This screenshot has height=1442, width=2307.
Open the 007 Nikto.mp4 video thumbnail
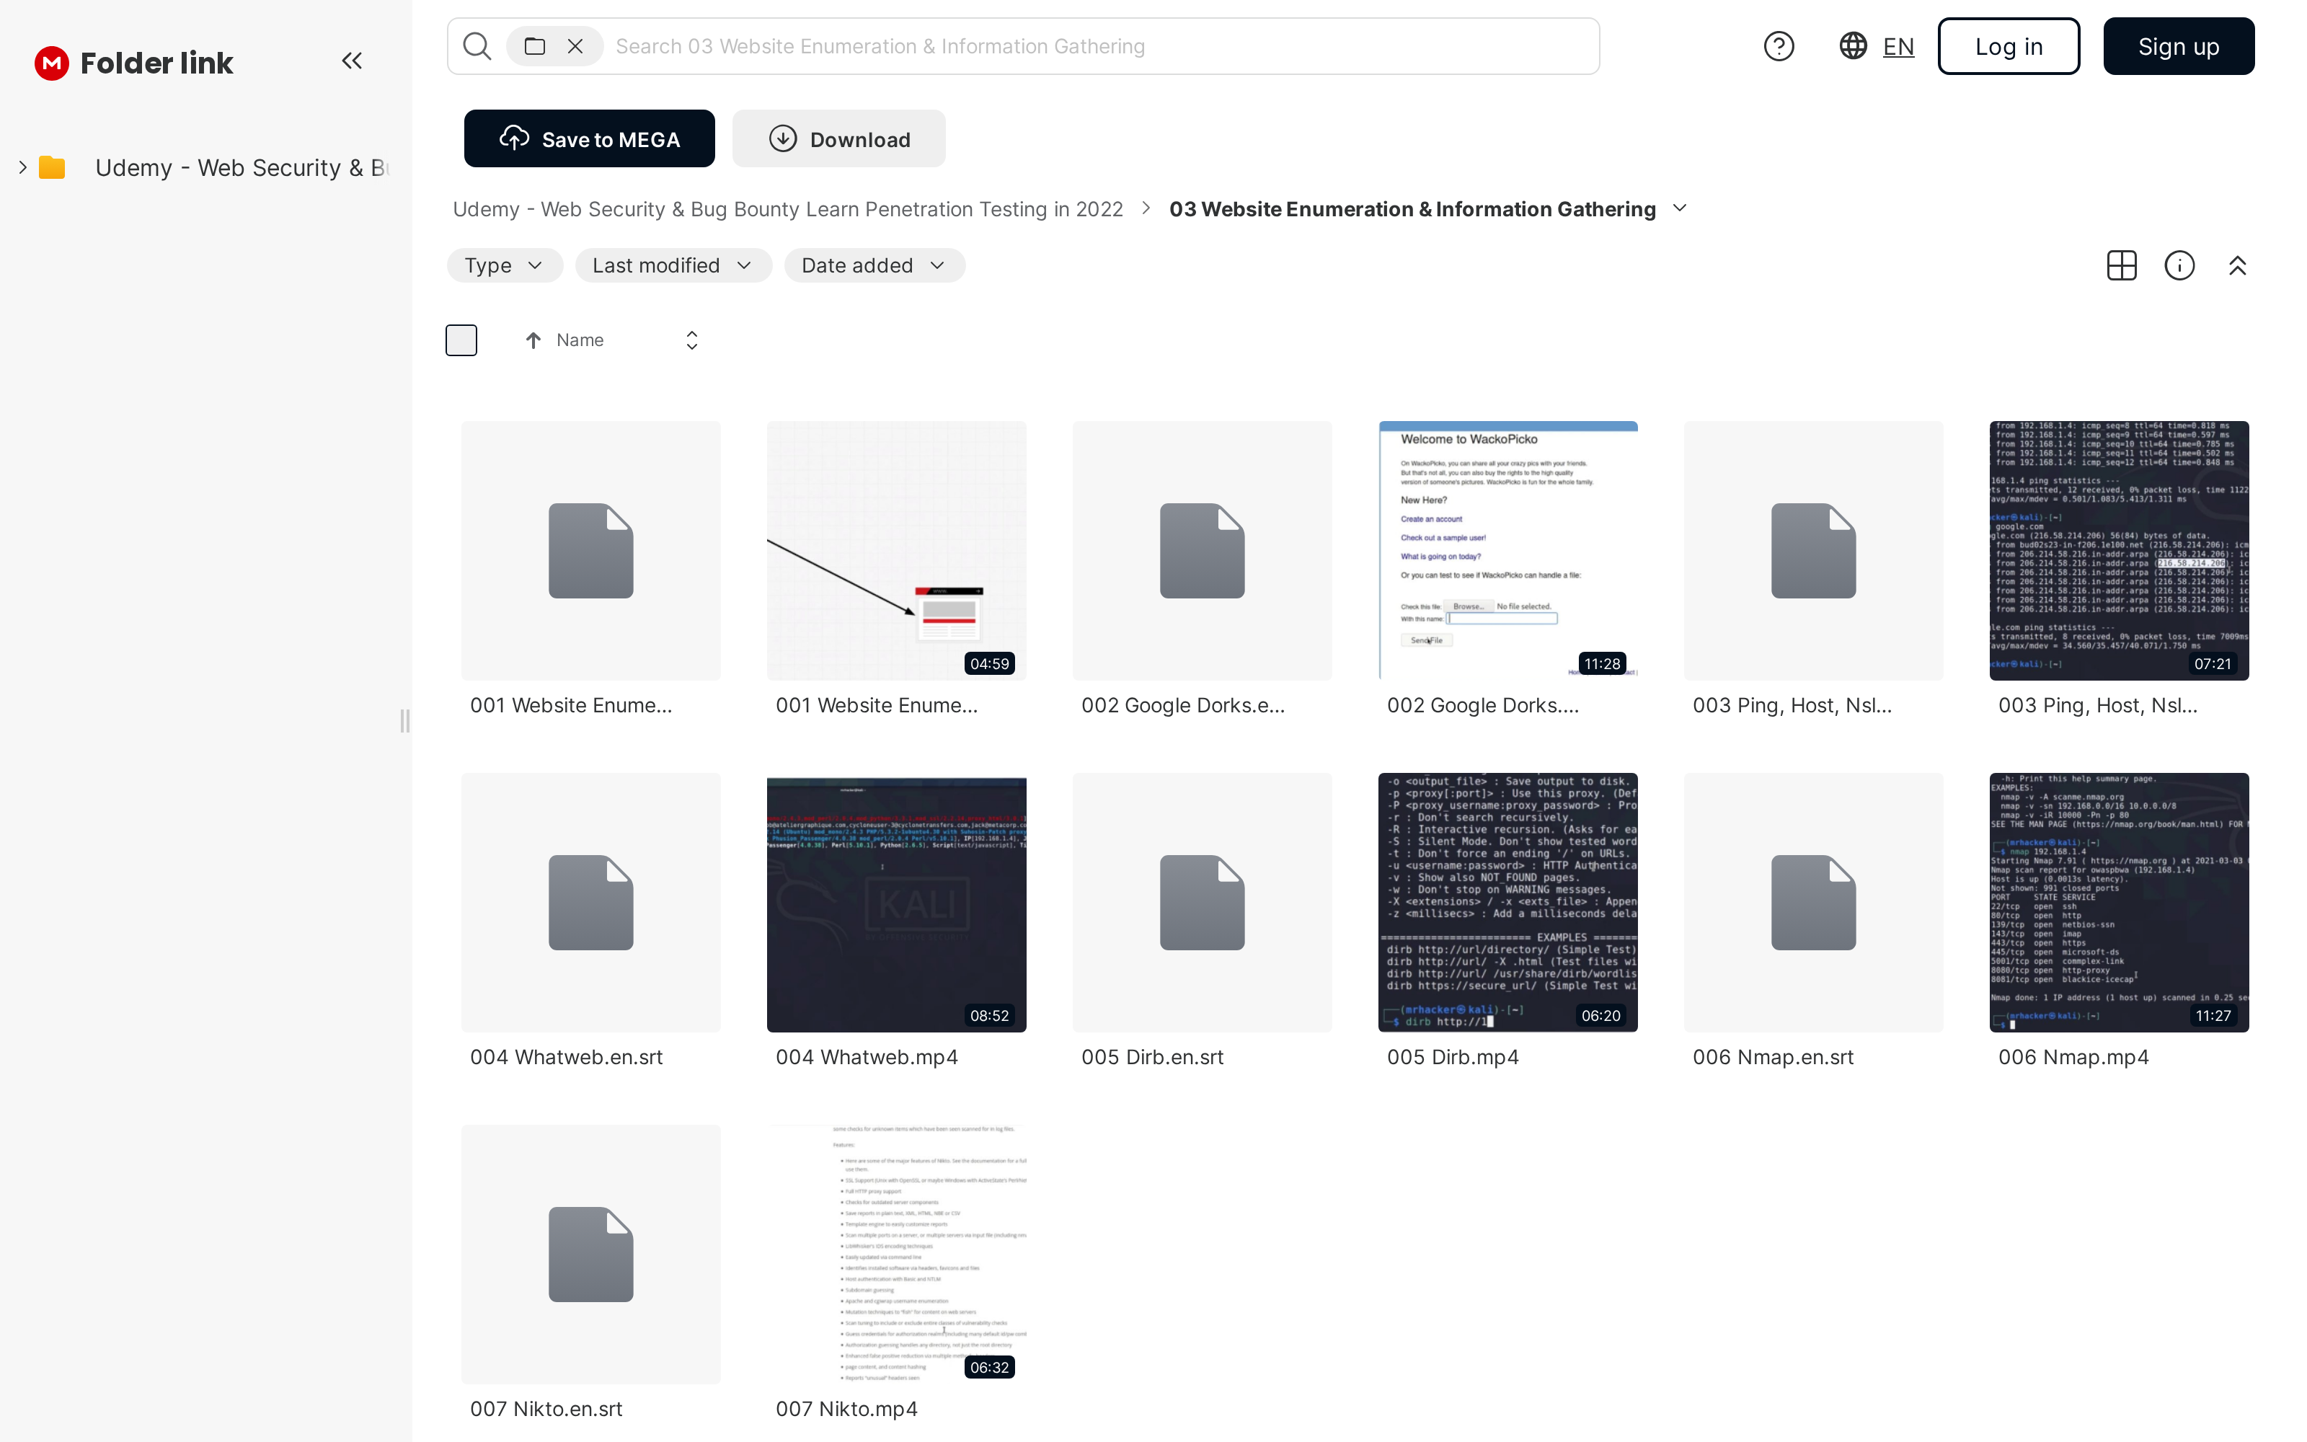click(896, 1254)
